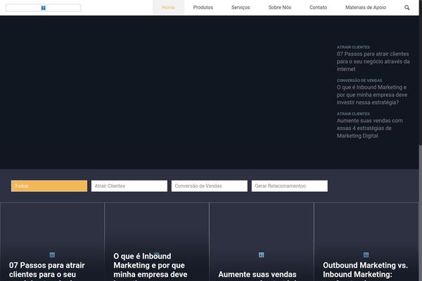Click the site logo placeholder in header
Screen dimensions: 422x281
coord(44,8)
